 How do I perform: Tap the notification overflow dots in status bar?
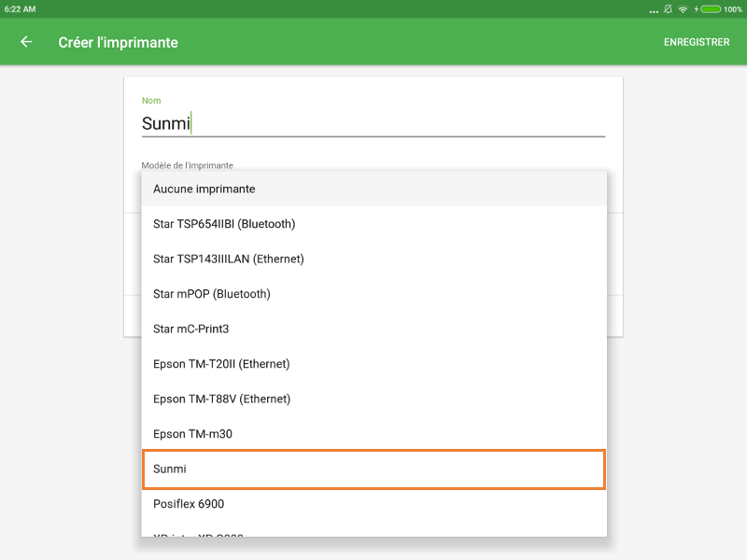point(655,9)
